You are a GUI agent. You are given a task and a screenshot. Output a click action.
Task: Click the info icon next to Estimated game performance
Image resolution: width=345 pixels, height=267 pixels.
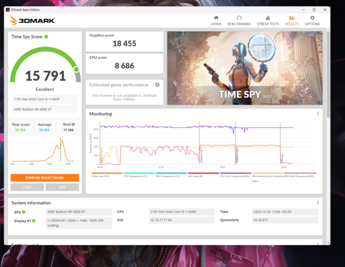point(157,85)
